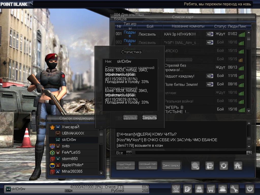Select player FeAr*LeSS in waiting list

[x=73, y=153]
